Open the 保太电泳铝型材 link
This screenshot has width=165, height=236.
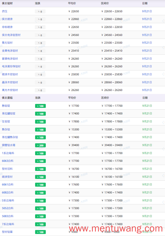tap(11, 35)
